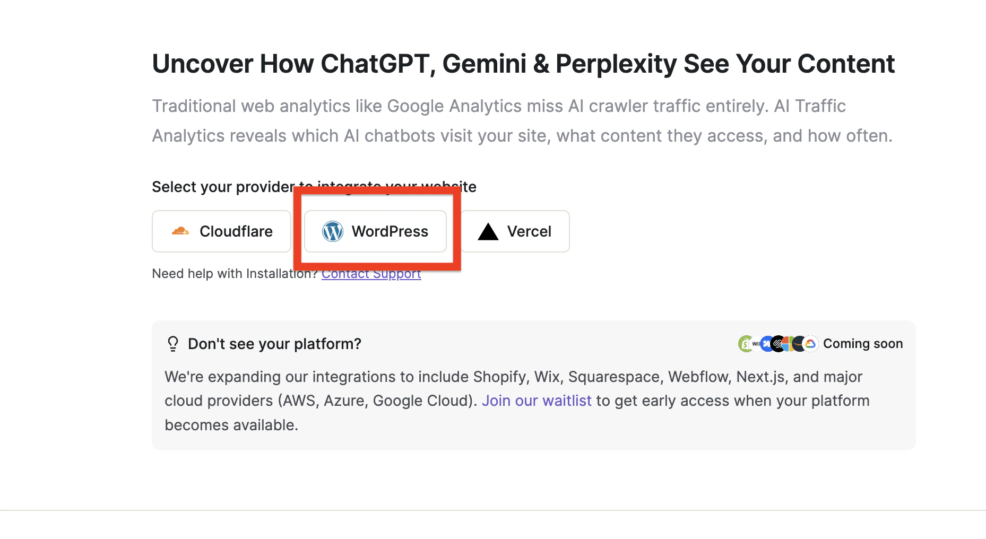
Task: Click the lightbulb icon beside platform question
Action: [x=173, y=344]
